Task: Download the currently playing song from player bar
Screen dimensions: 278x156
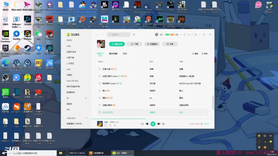Action: [x=110, y=125]
